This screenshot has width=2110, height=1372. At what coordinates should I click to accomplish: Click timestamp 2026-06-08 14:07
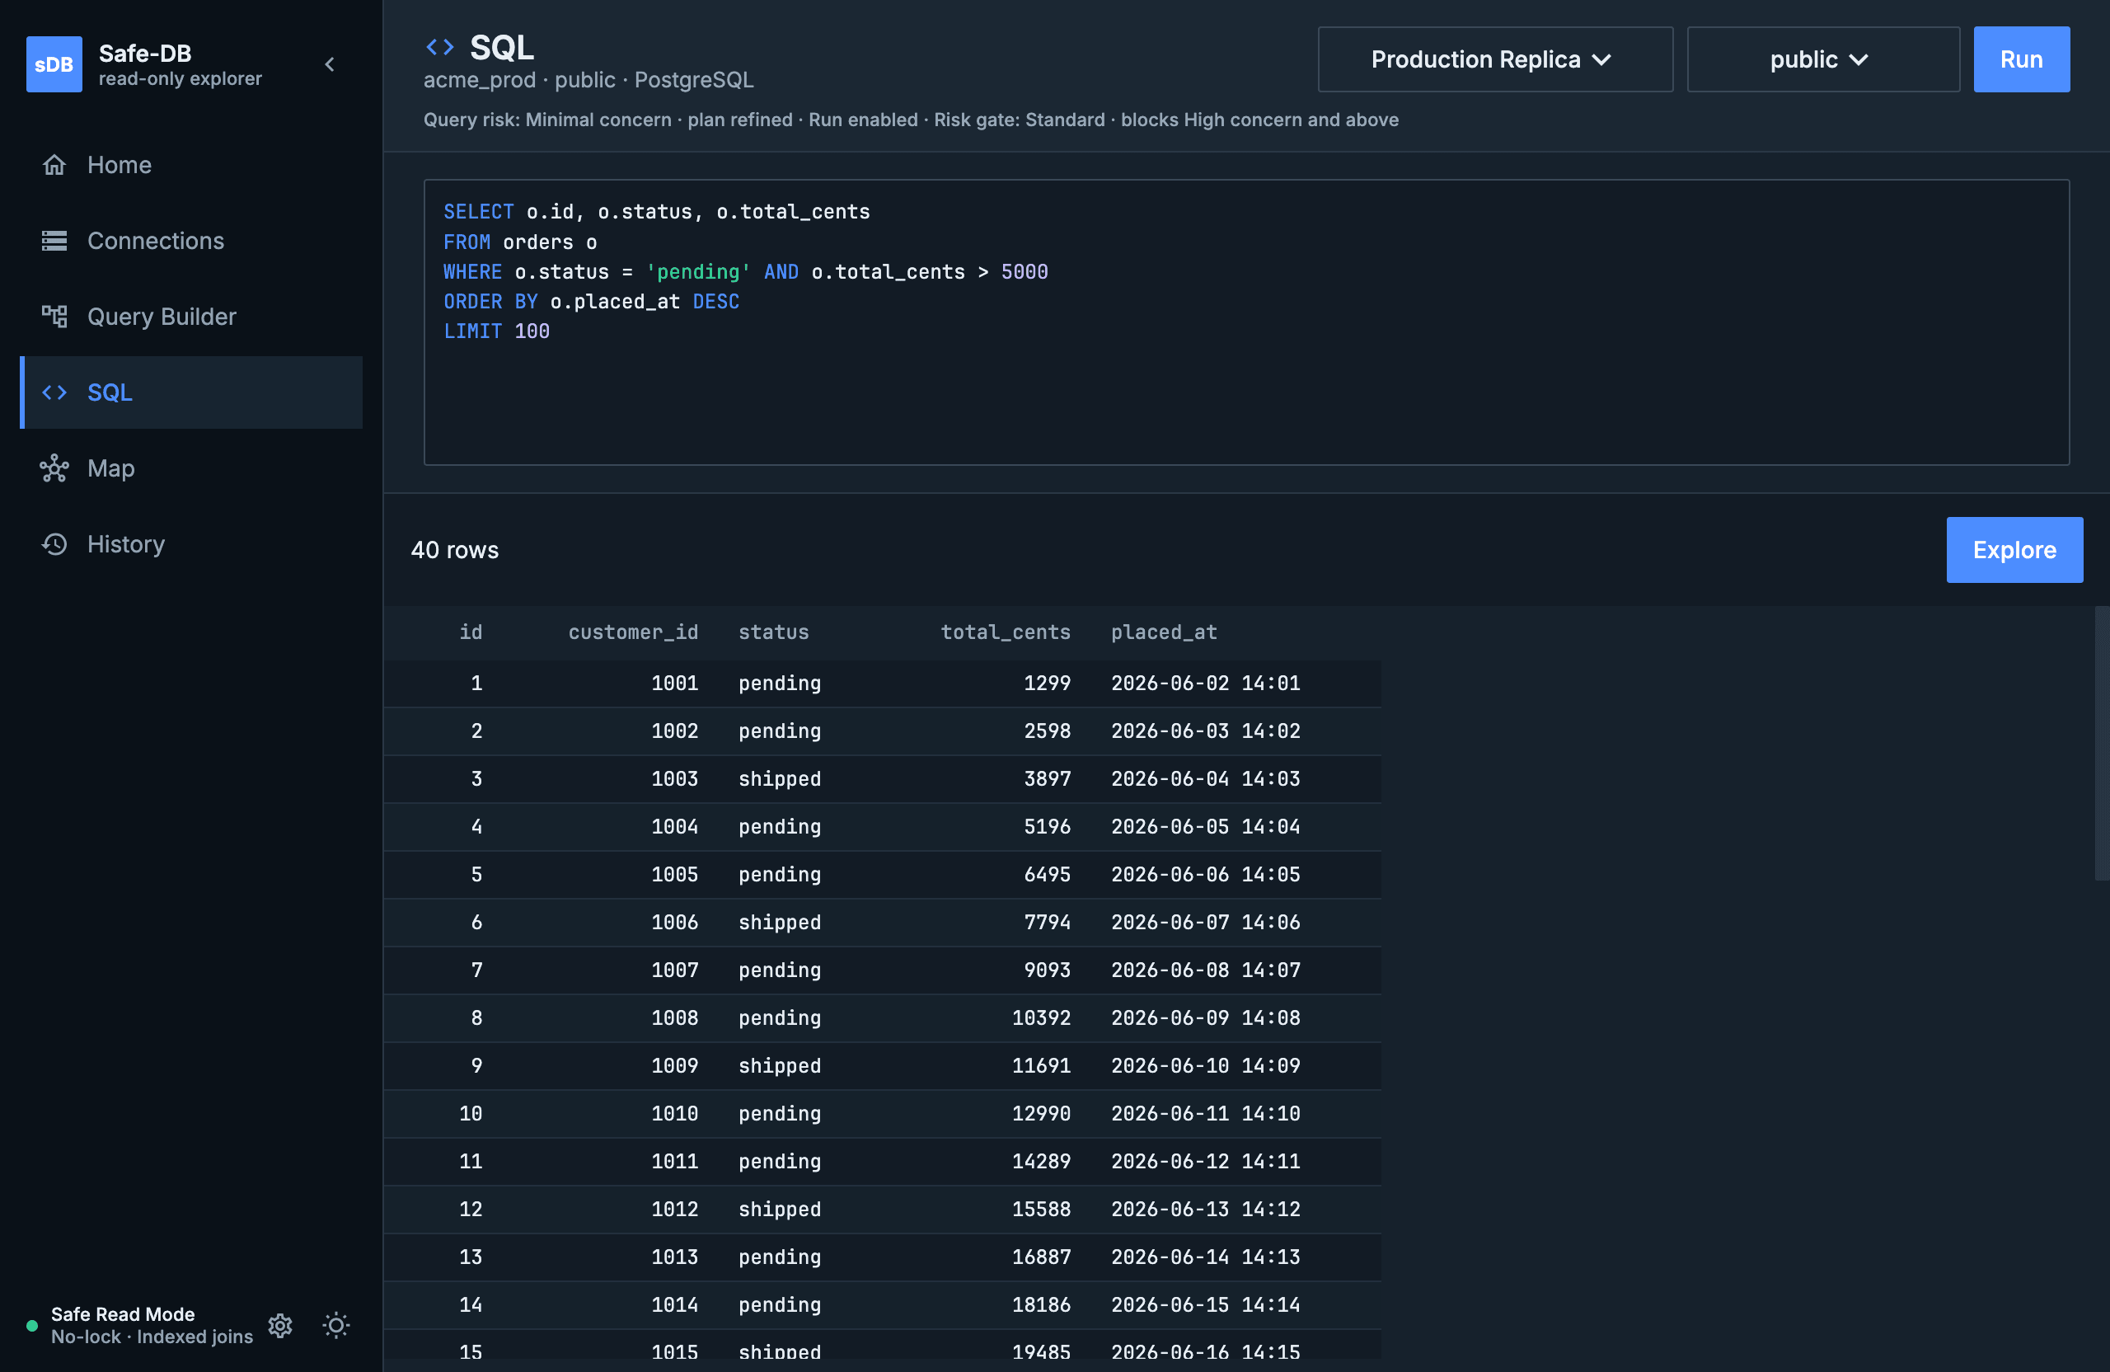click(1206, 970)
